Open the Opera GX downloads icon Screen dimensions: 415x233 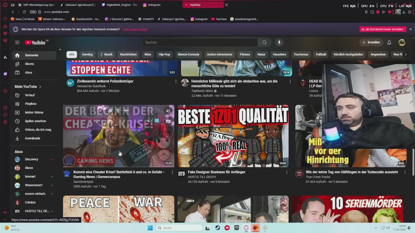pyautogui.click(x=404, y=12)
